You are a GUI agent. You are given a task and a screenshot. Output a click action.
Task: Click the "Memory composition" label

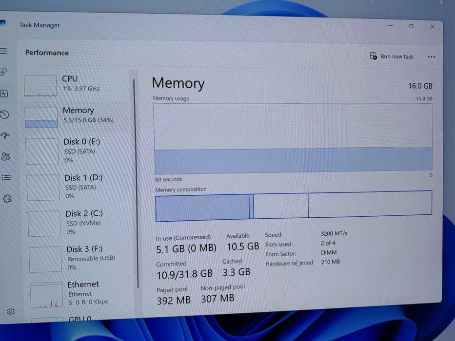[181, 189]
